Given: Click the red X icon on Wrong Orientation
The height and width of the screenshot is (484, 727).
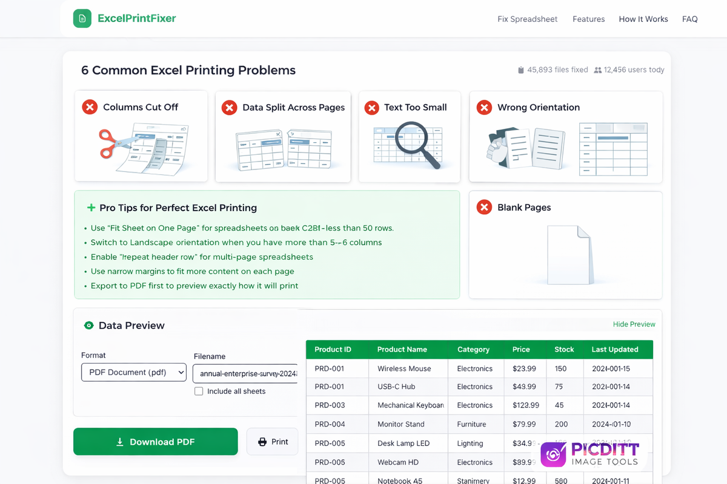Looking at the screenshot, I should pos(484,107).
